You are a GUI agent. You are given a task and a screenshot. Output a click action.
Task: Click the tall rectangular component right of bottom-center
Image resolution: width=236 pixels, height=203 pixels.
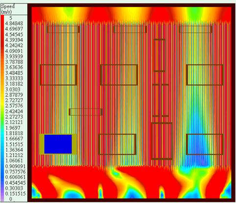pyautogui.click(x=162, y=141)
